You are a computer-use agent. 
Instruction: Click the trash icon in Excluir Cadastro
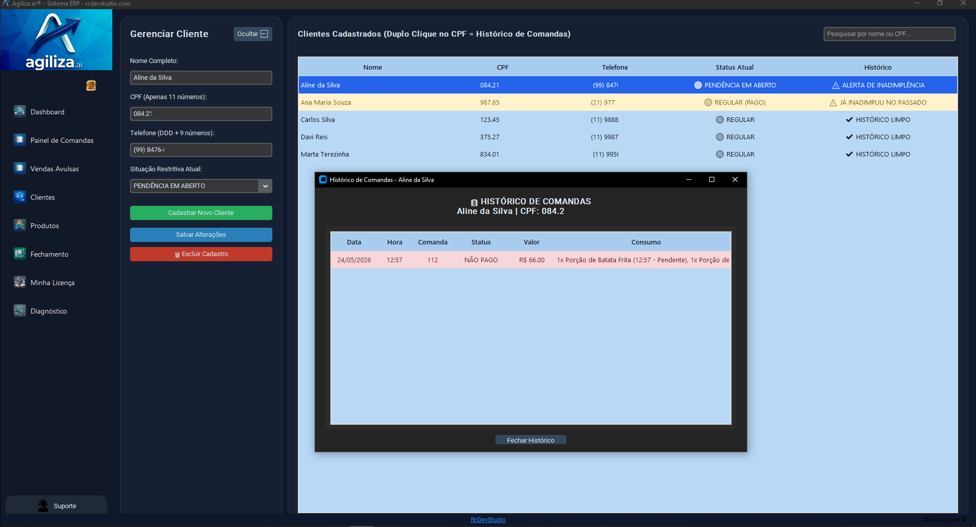[177, 255]
